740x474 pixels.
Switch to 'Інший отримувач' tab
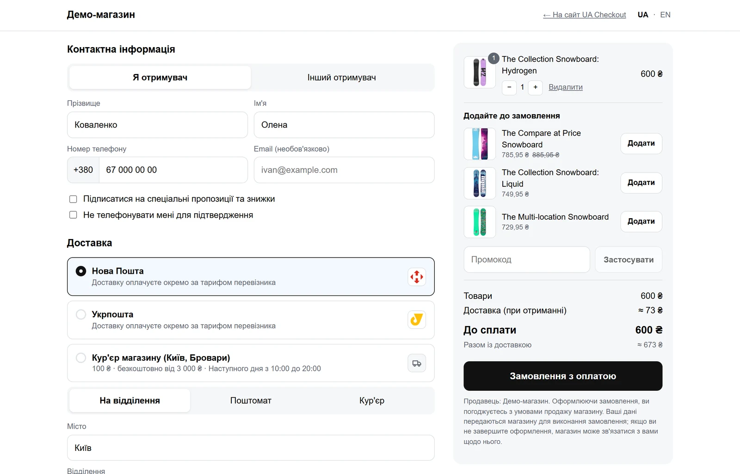click(342, 77)
